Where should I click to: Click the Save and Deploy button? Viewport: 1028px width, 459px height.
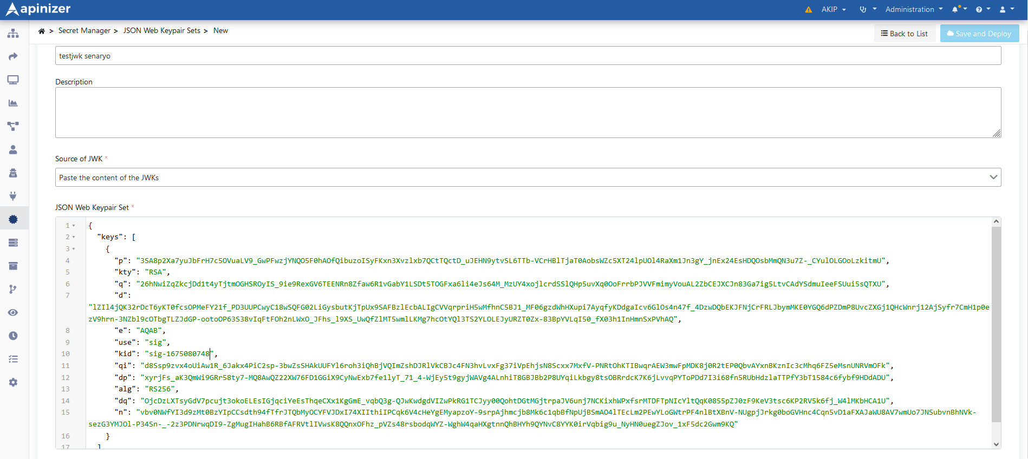[979, 34]
